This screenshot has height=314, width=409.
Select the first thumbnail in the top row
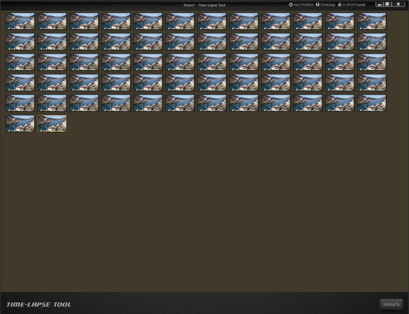[x=20, y=21]
